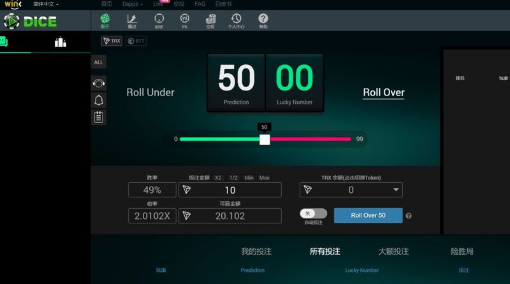This screenshot has height=284, width=510.
Task: Open the help question mark icon
Action: pos(263,21)
